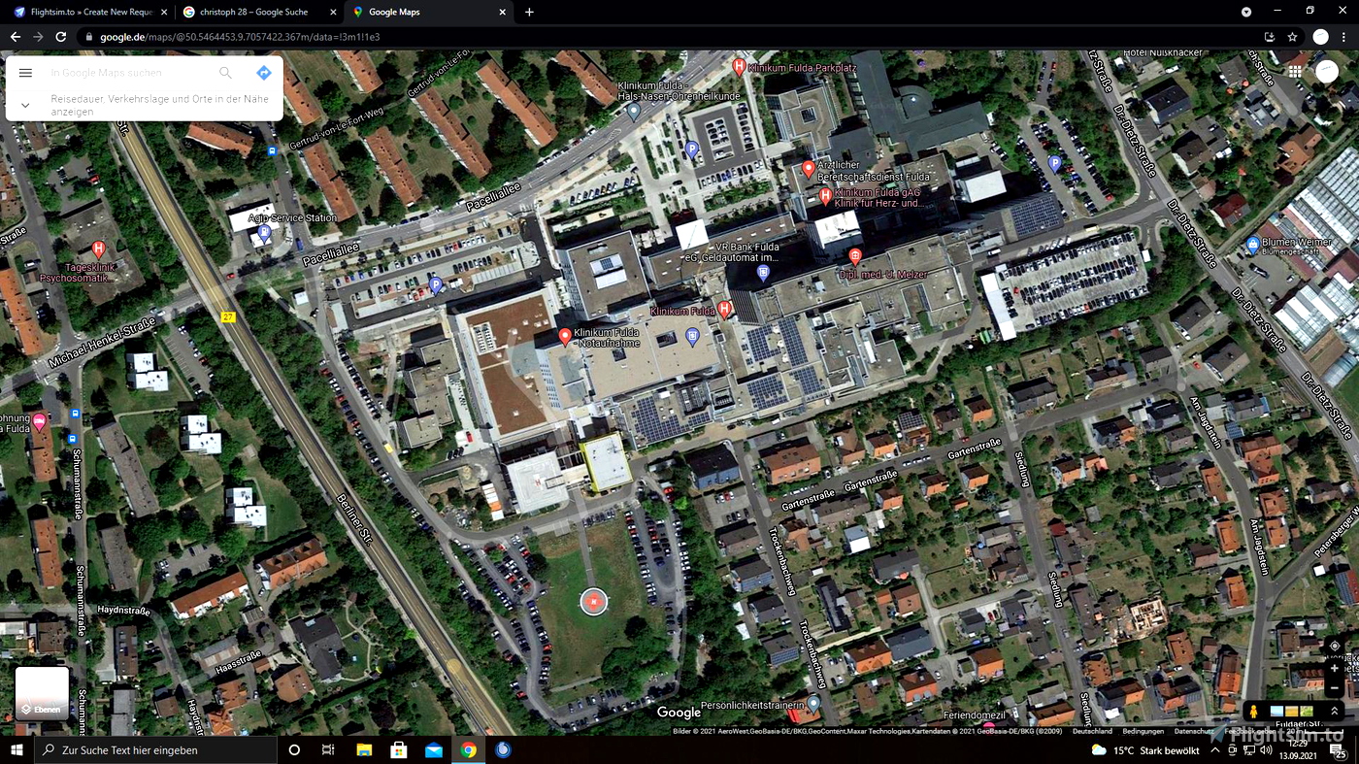Open the Windows taskbar search box

click(155, 750)
